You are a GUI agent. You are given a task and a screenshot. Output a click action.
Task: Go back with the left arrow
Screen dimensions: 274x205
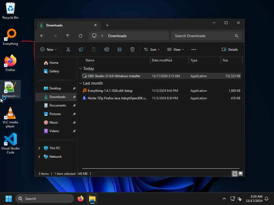(42, 36)
